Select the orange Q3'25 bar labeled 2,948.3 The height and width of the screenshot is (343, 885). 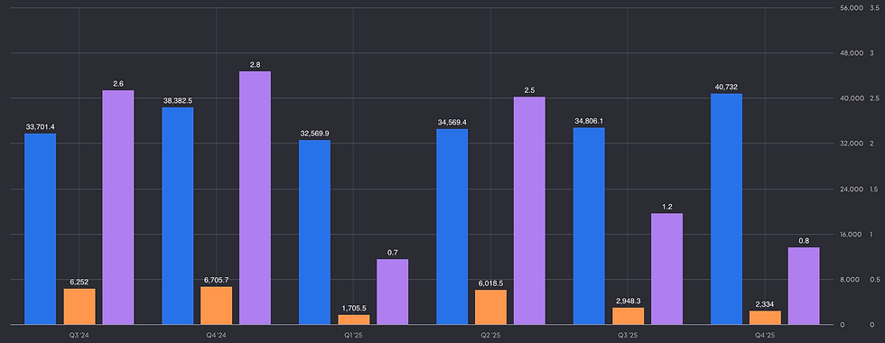[x=629, y=316]
